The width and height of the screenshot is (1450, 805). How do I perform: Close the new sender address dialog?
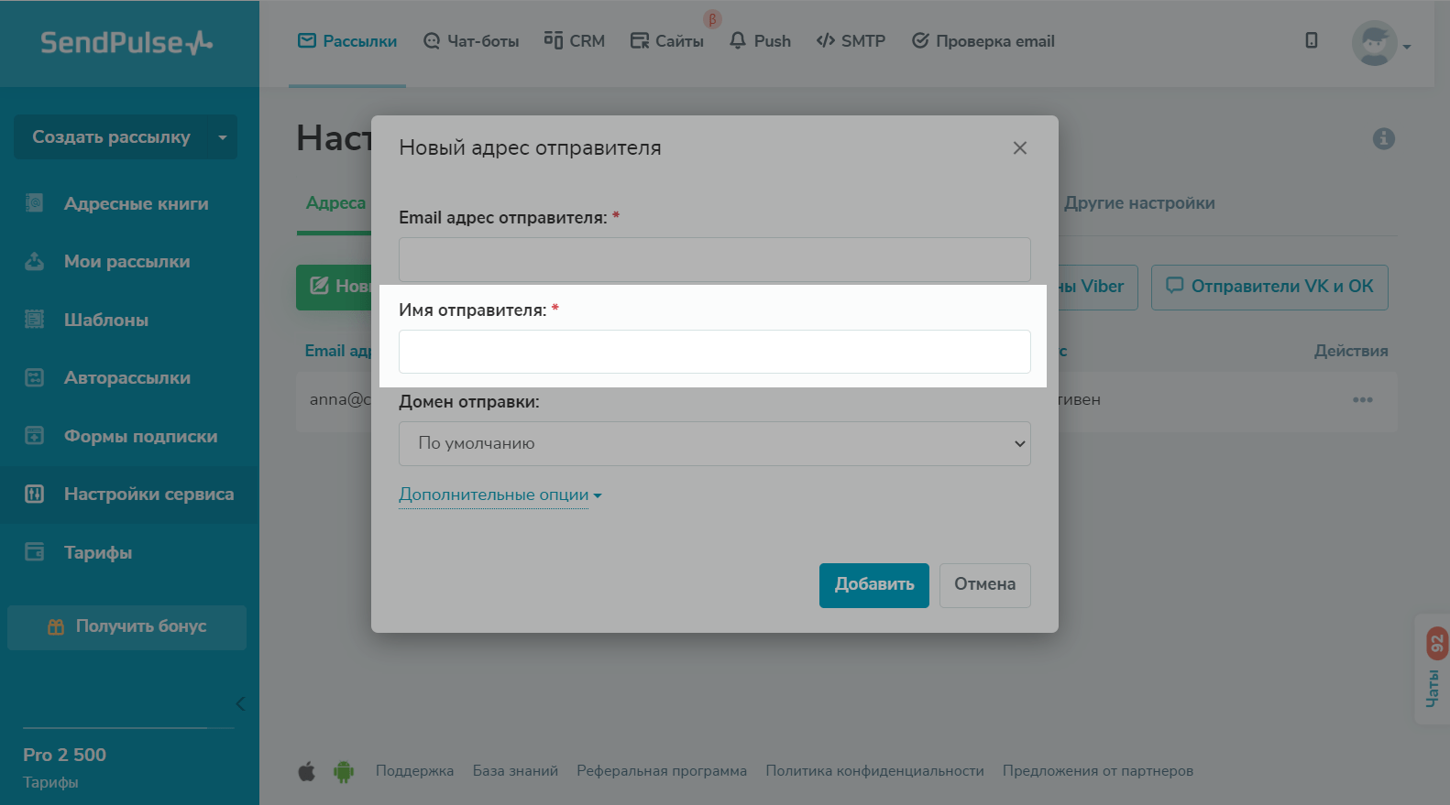pos(1019,148)
